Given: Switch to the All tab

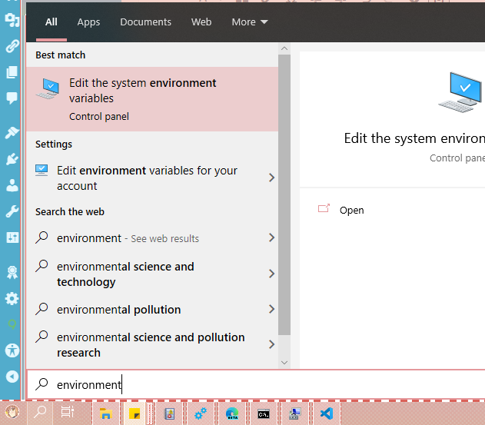Looking at the screenshot, I should click(51, 22).
